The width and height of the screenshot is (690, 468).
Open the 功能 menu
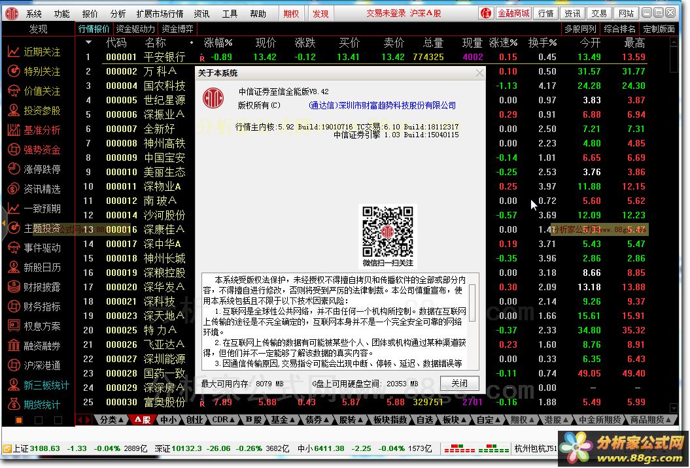(61, 14)
